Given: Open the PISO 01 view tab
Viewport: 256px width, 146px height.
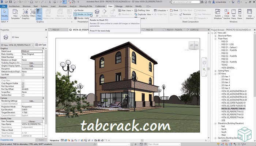Looking at the screenshot, I should (56, 30).
